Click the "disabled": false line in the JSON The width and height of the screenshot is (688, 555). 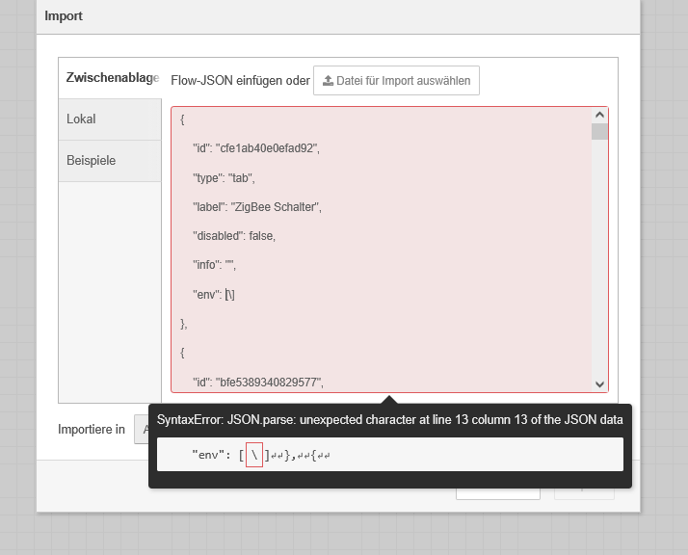pyautogui.click(x=234, y=236)
